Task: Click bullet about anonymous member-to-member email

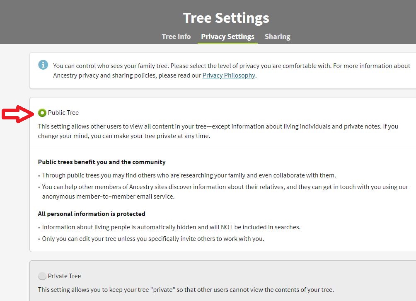Action: click(225, 192)
